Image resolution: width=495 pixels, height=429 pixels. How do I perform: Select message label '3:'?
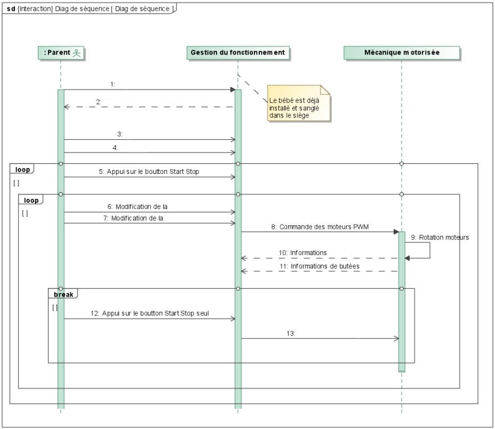tap(119, 134)
